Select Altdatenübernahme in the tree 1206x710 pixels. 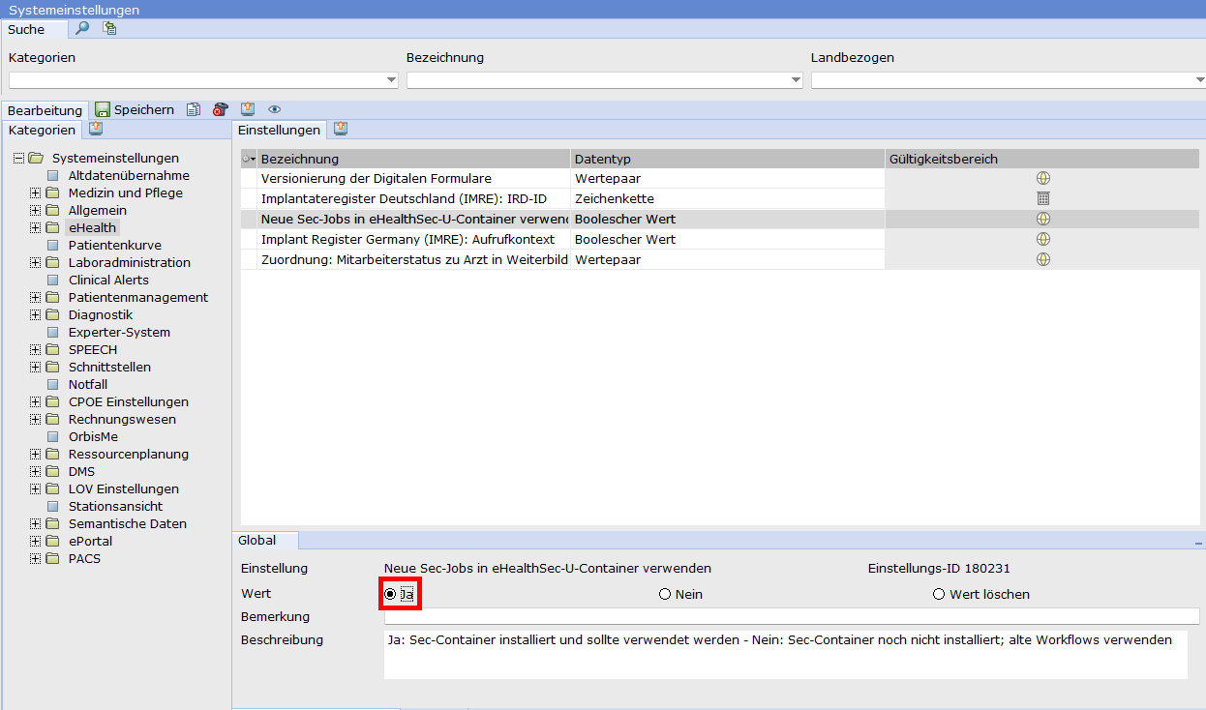pos(129,175)
